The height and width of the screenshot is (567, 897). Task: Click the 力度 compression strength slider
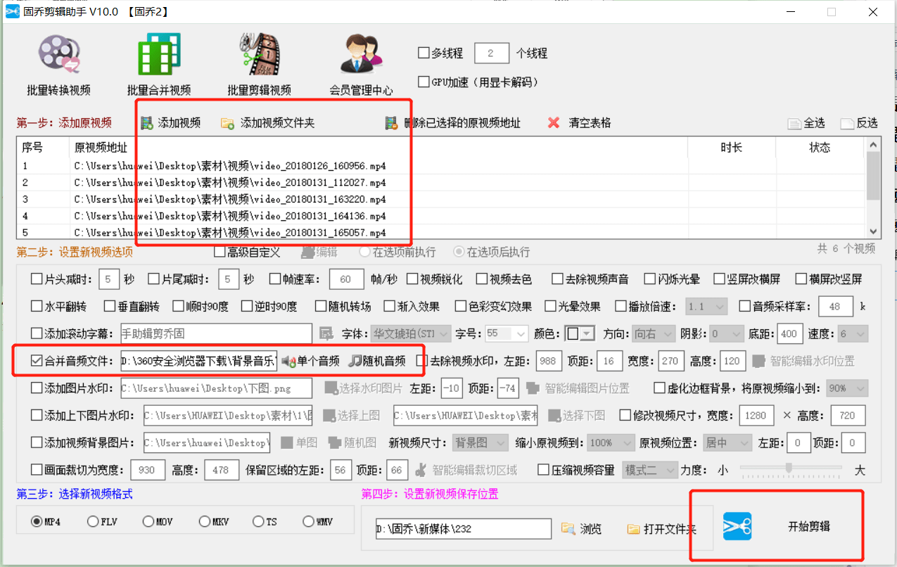tap(789, 468)
